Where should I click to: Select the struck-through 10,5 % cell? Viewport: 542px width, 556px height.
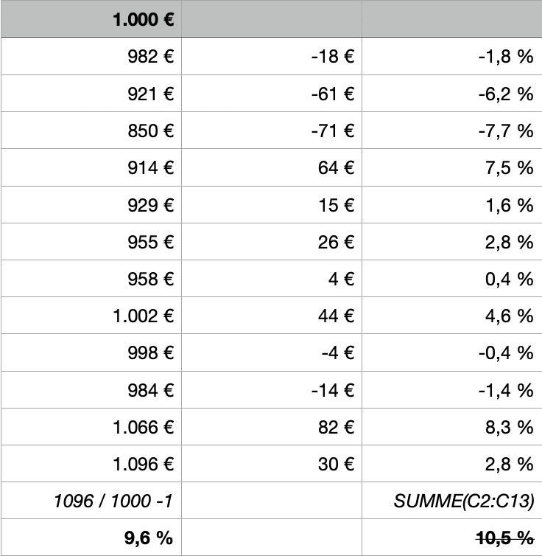click(x=504, y=538)
